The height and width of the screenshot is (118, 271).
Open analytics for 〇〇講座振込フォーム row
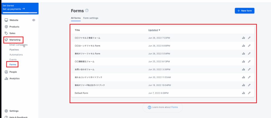(243, 61)
